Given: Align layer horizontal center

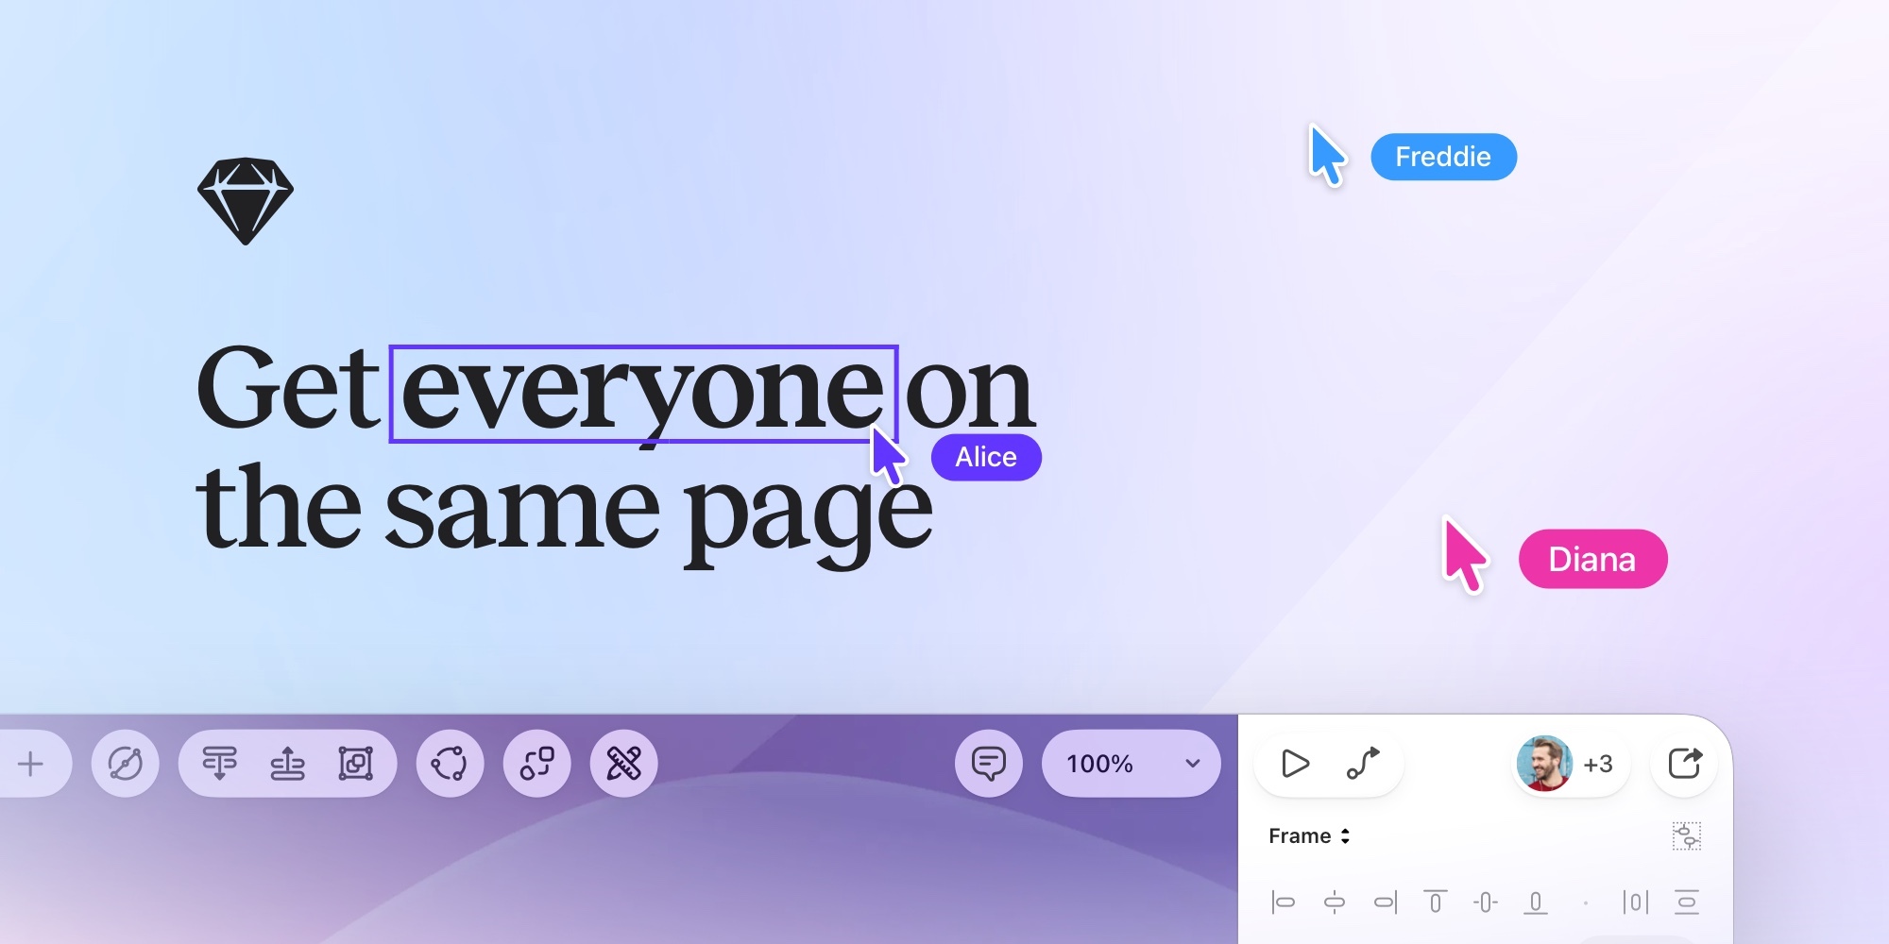Looking at the screenshot, I should click(x=1334, y=902).
